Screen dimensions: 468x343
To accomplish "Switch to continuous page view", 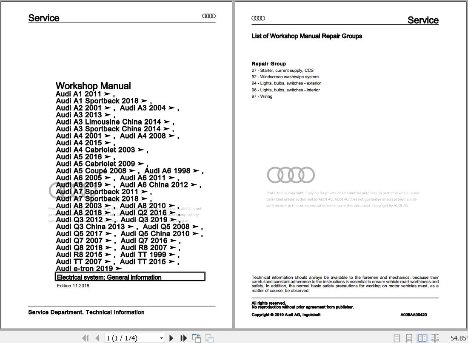I will pos(409,338).
